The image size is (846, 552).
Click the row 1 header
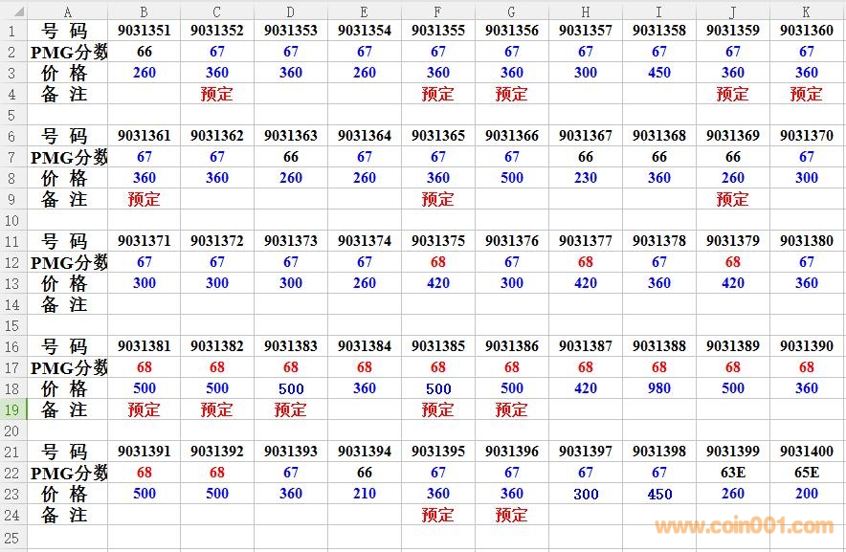click(x=12, y=31)
